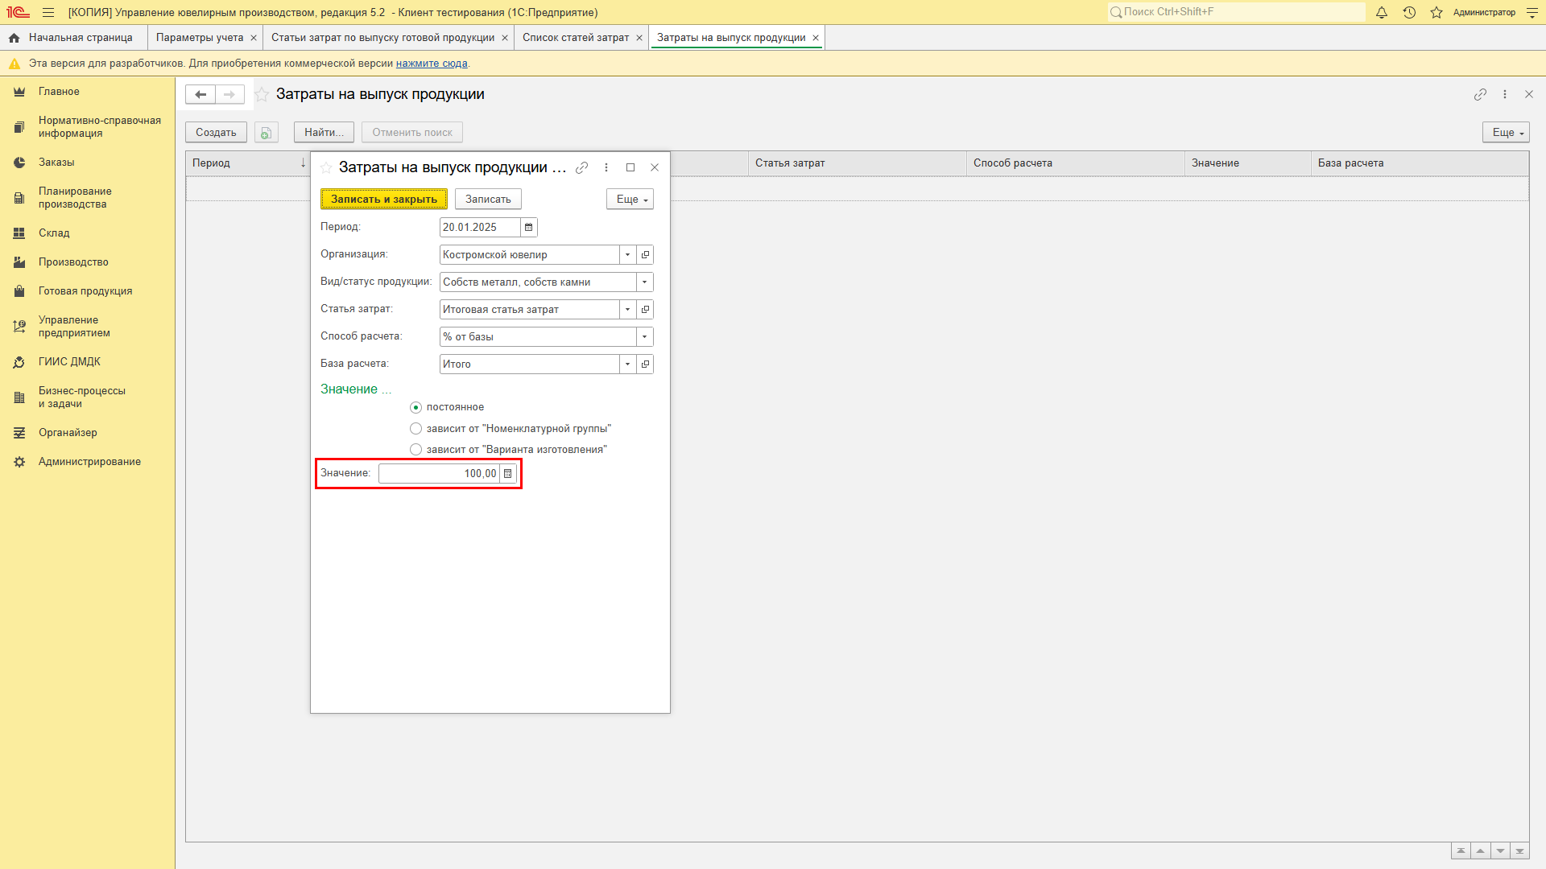The image size is (1546, 869).
Task: Open the hamburger functions menu
Action: click(48, 12)
